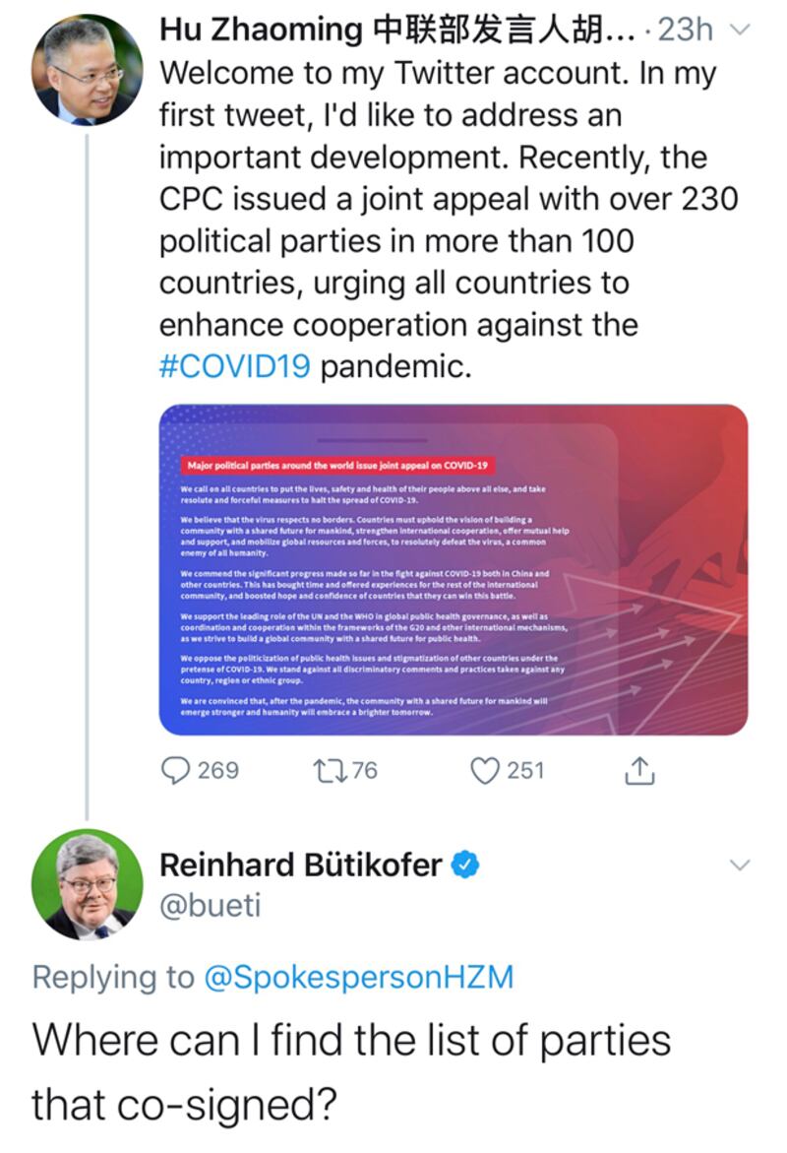Expand the chevron menu on Bütikofer's reply
787x1153 pixels.
point(739,865)
